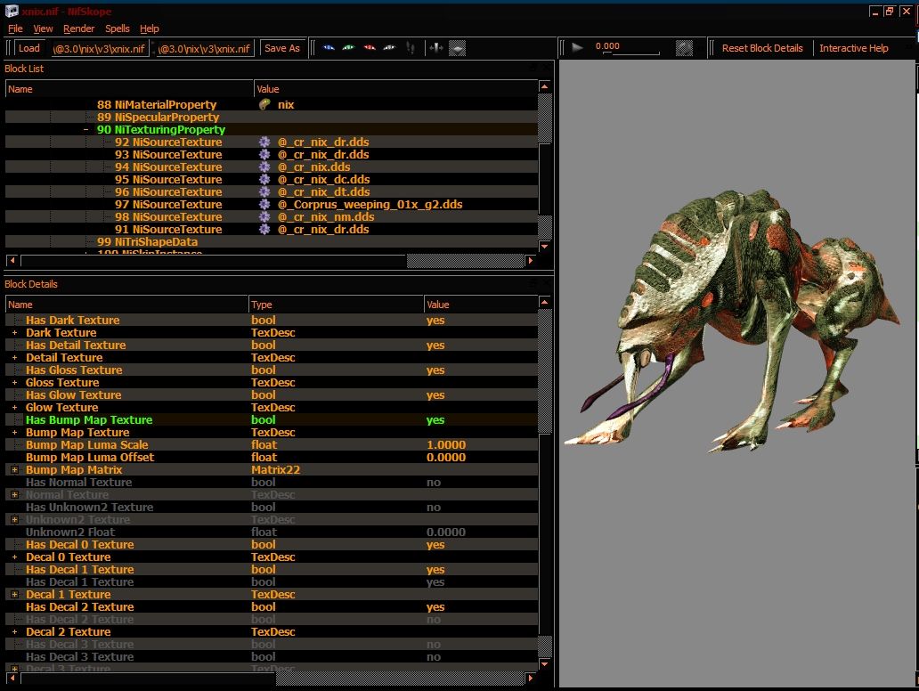Click the Block Details scroll down arrow
This screenshot has height=691, width=919.
tap(544, 664)
